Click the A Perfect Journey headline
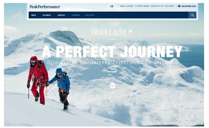This screenshot has height=128, width=209. 112,52
